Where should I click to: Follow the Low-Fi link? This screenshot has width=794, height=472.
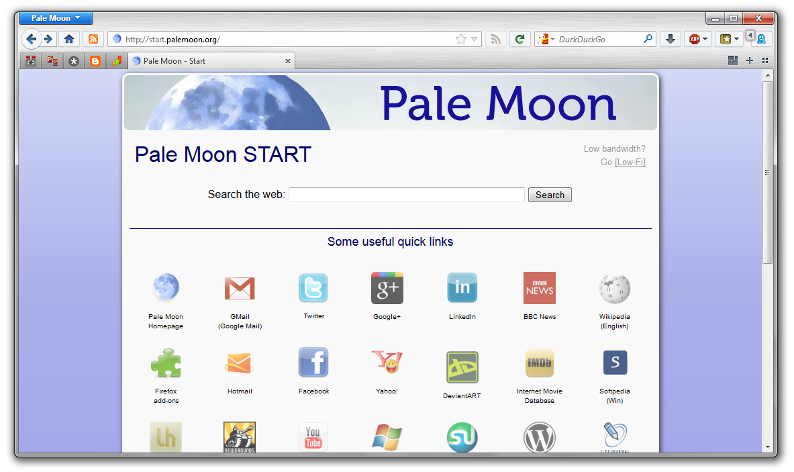630,162
